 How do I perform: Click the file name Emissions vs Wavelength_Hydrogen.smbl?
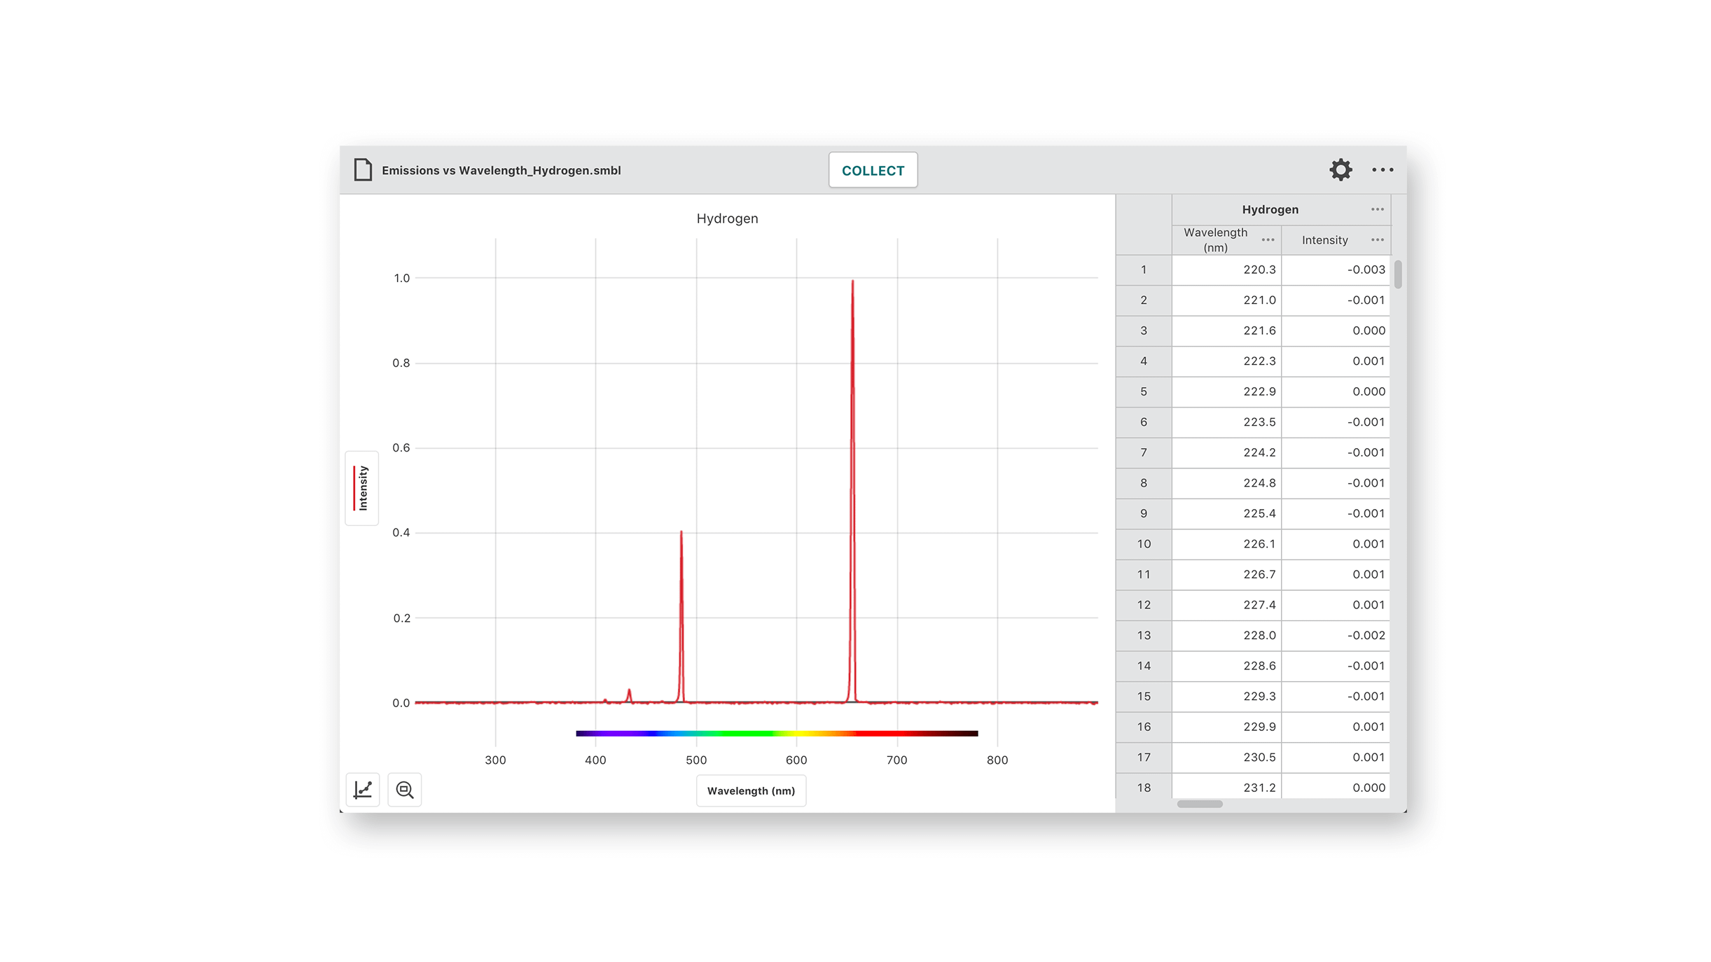pos(501,170)
